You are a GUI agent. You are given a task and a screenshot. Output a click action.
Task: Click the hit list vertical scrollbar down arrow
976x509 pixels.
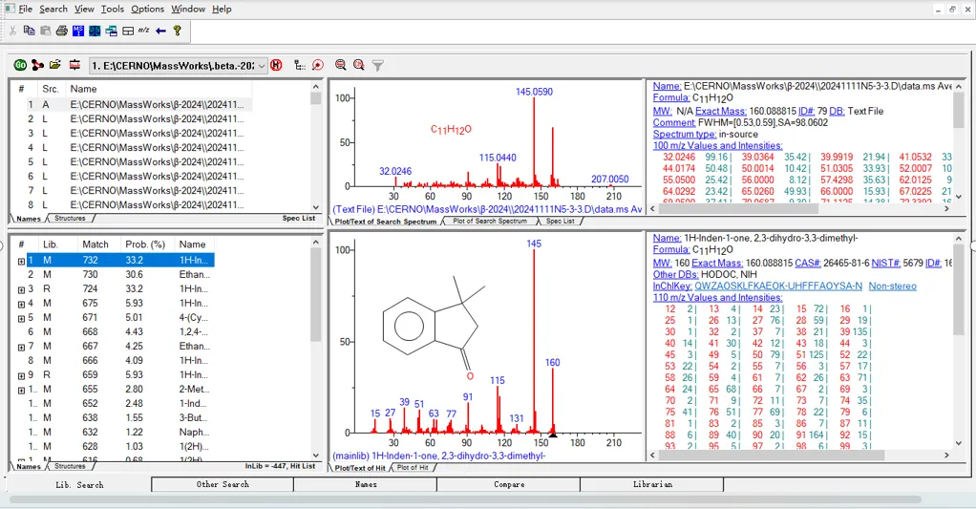[x=316, y=456]
